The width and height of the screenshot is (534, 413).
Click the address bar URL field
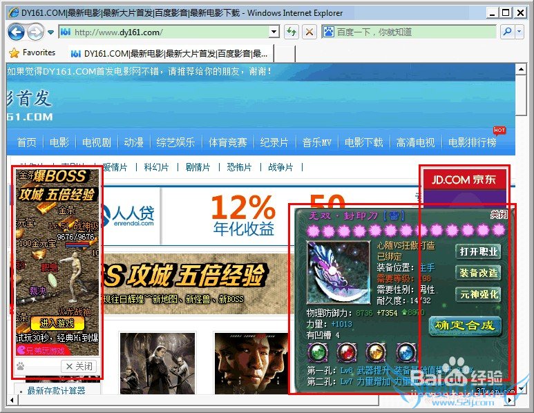coord(164,32)
